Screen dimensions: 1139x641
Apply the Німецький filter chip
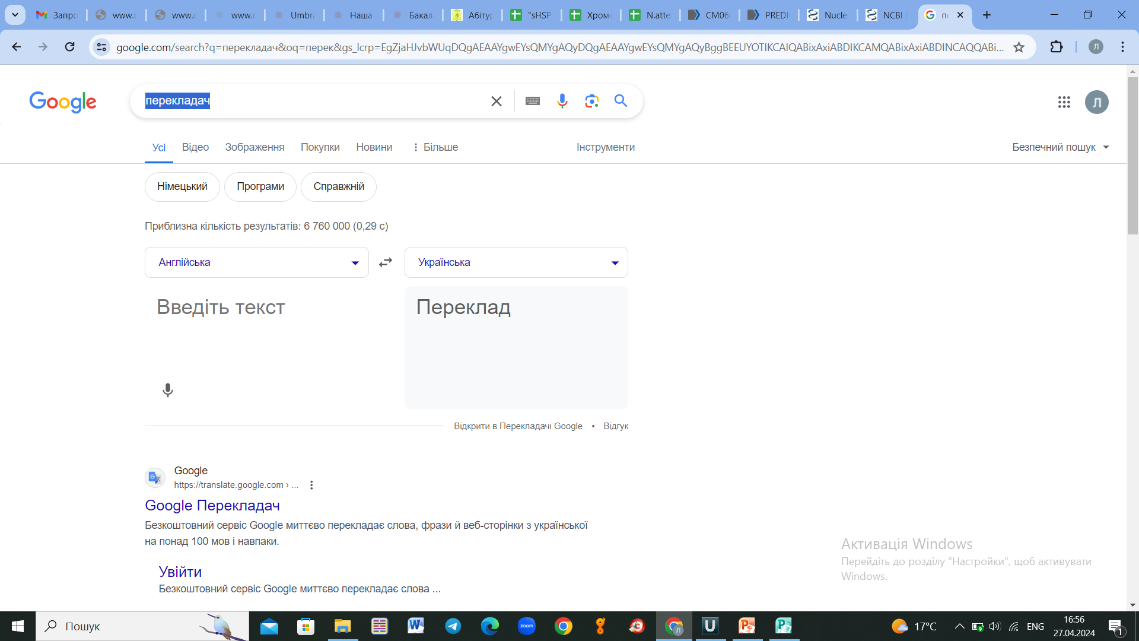click(182, 186)
